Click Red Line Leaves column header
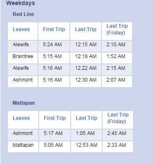Screen dimensions: 154x164 point(21,29)
